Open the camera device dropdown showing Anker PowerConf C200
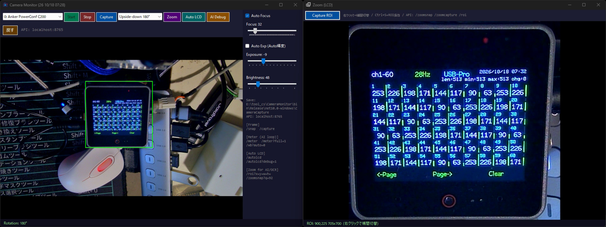 pos(33,17)
